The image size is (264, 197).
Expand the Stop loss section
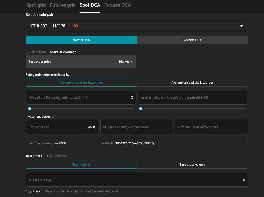pyautogui.click(x=33, y=191)
